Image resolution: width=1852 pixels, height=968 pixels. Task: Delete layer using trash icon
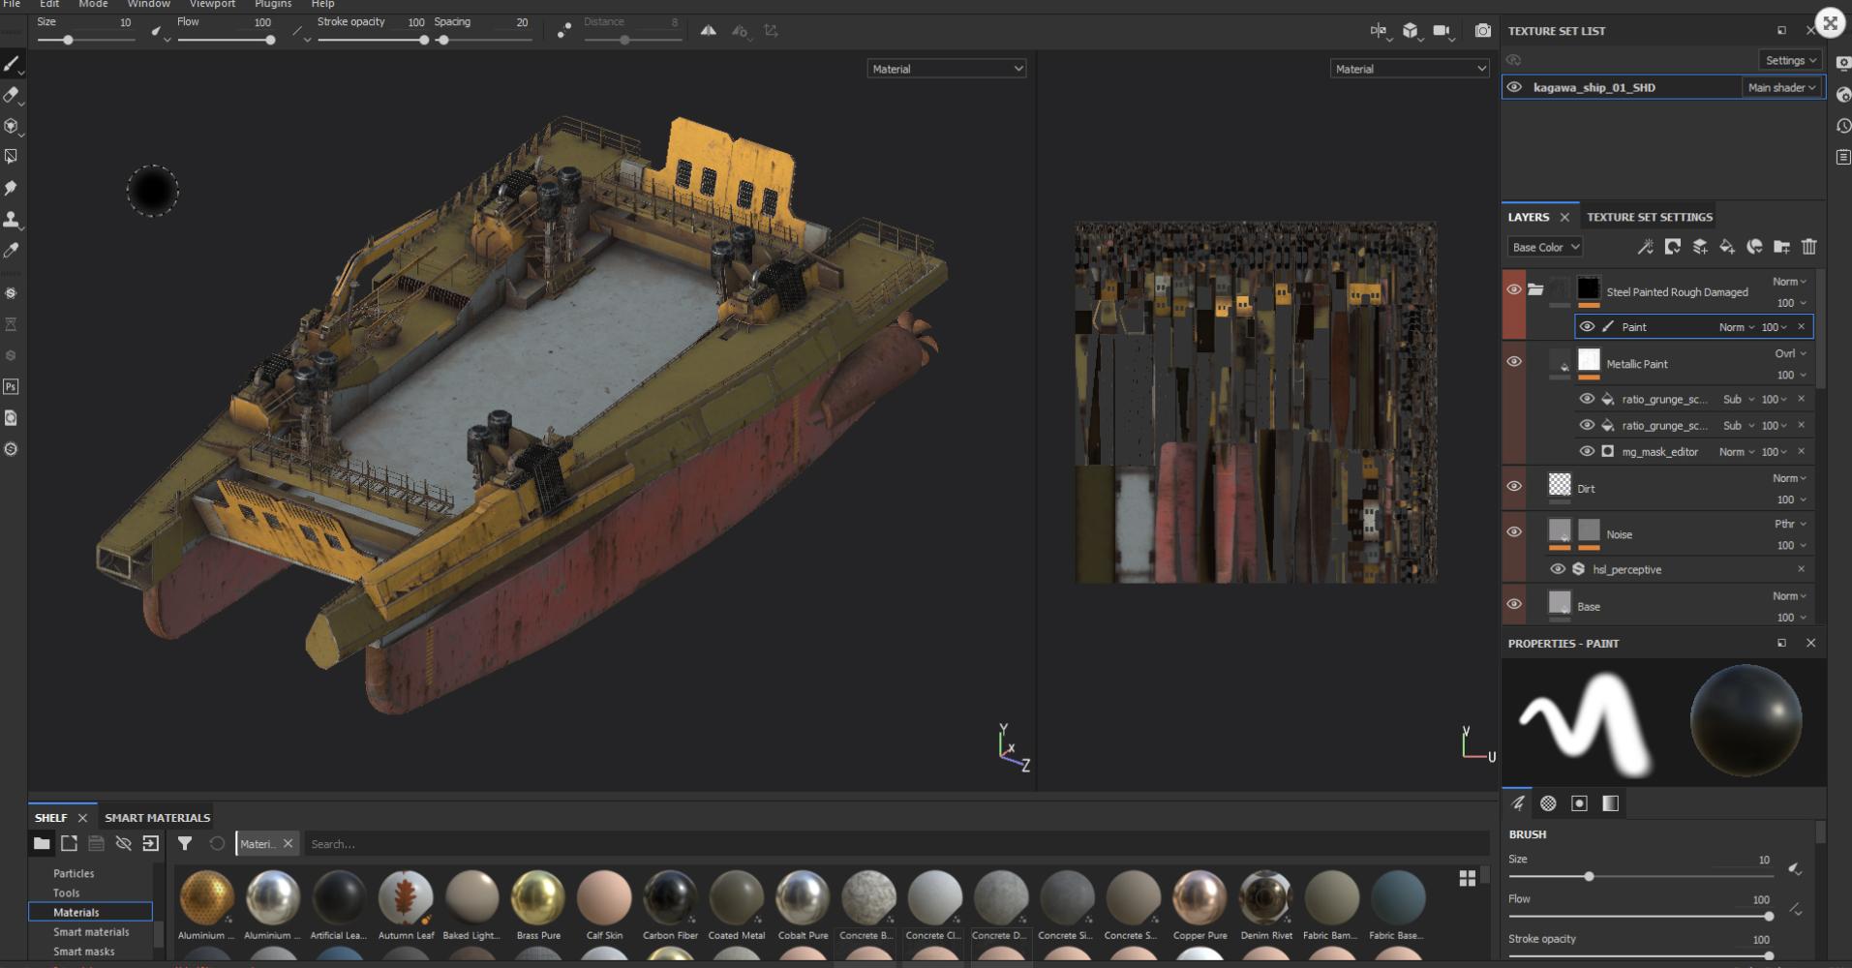1808,247
